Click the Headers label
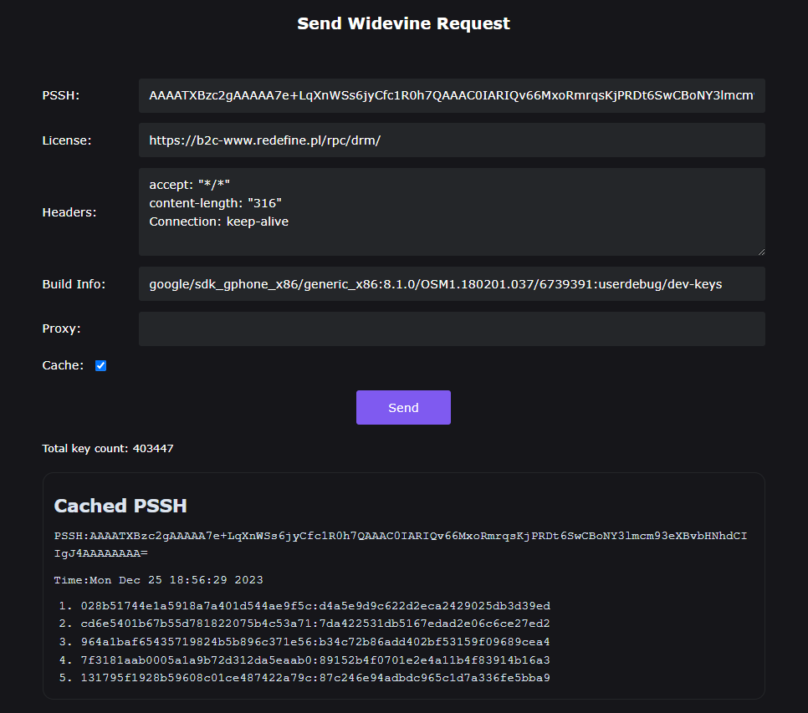The image size is (808, 713). 69,212
